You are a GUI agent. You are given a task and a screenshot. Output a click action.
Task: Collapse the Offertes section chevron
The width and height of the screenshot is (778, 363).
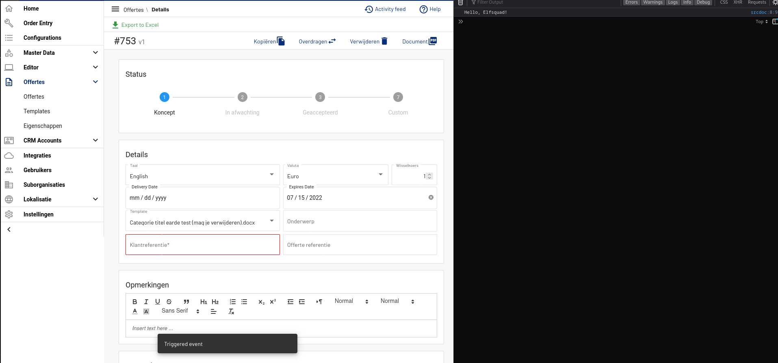tap(95, 82)
